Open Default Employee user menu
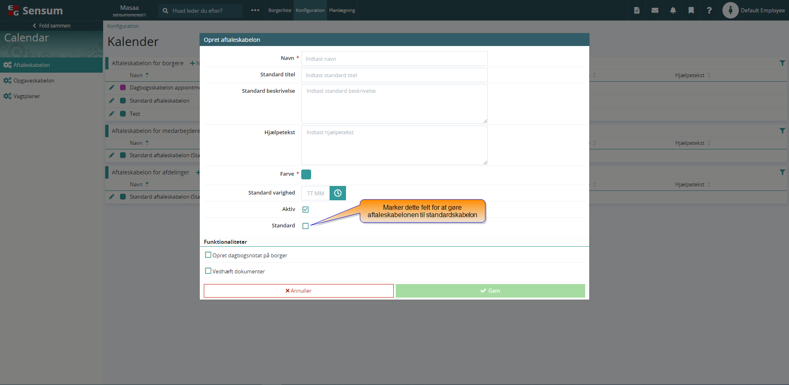This screenshot has width=789, height=385. [x=754, y=10]
